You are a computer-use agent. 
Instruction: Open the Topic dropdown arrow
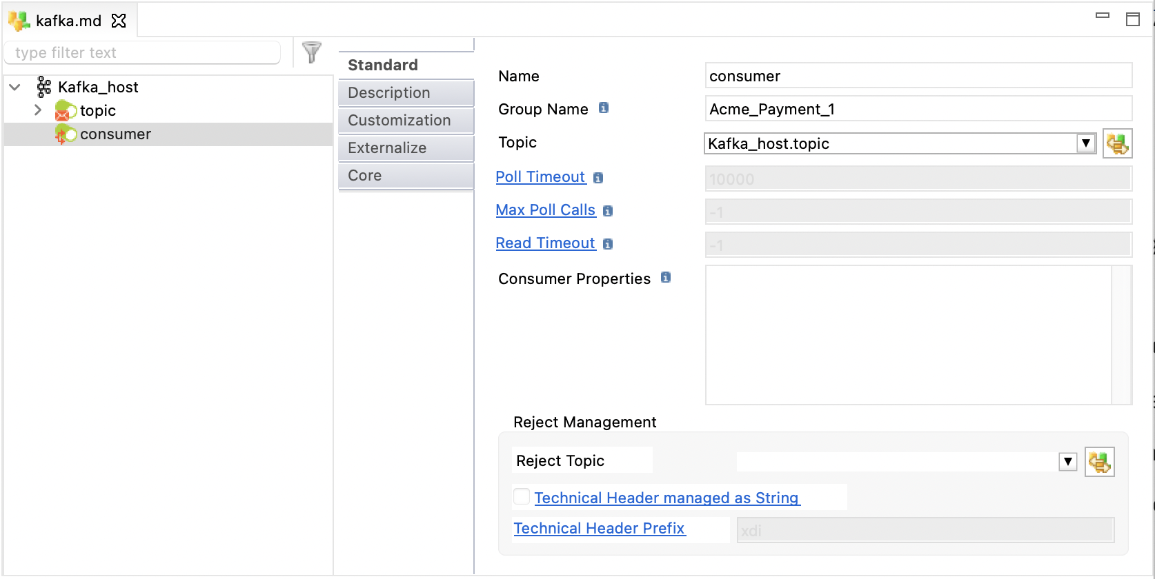click(x=1086, y=143)
